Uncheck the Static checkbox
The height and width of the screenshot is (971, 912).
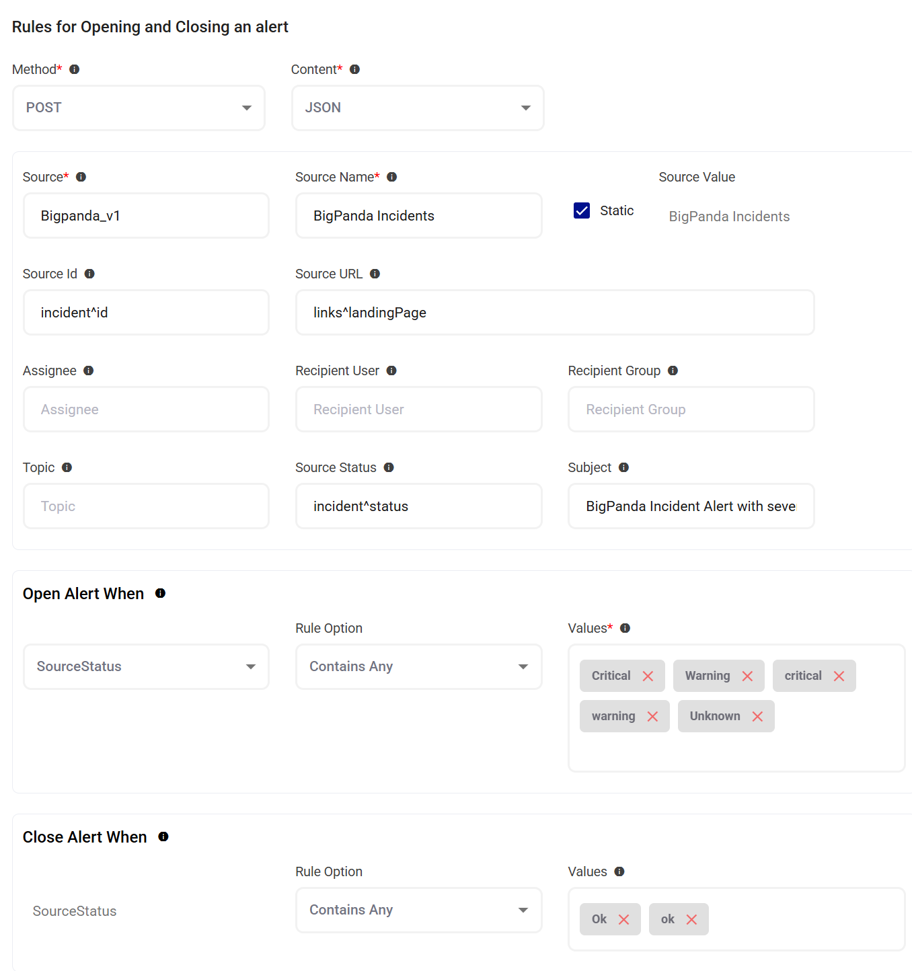pos(582,210)
